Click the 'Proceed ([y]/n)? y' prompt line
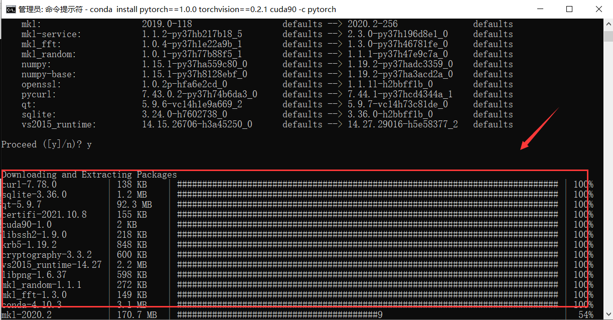The height and width of the screenshot is (320, 613). click(47, 144)
